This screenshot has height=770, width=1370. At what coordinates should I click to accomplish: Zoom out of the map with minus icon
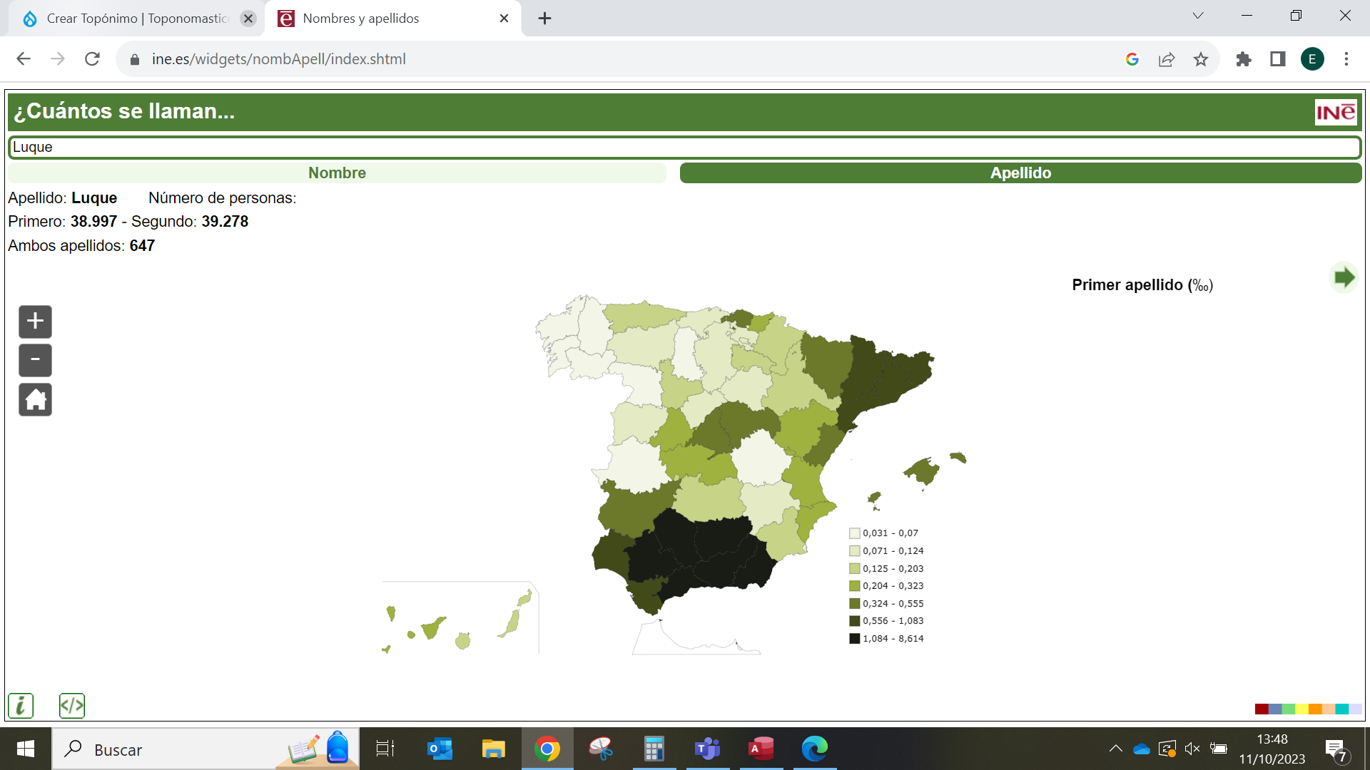pos(34,360)
